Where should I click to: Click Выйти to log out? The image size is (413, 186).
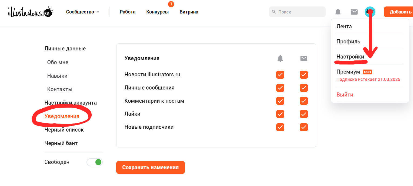pyautogui.click(x=345, y=95)
